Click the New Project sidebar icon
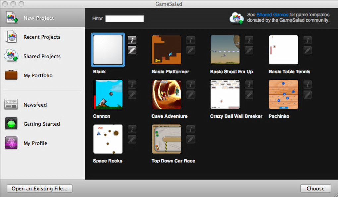Image resolution: width=338 pixels, height=197 pixels. pyautogui.click(x=12, y=18)
